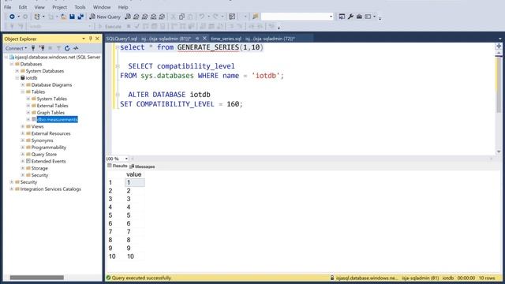This screenshot has height=284, width=505.
Task: Click the Connect Object Explorer plug icon
Action: [33, 48]
